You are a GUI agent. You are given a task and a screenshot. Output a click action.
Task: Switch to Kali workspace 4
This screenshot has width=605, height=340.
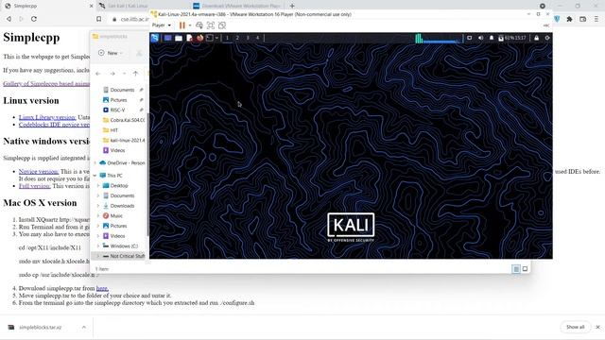pos(258,38)
